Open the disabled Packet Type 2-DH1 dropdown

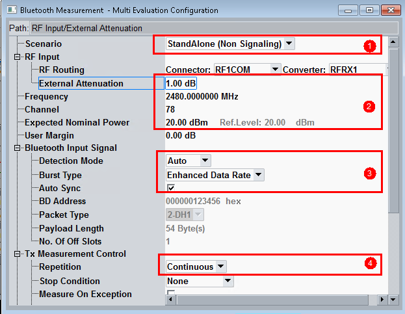(185, 215)
